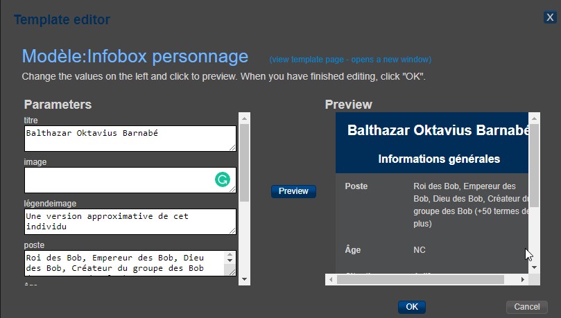The image size is (561, 318).
Task: Click the Preview pane vertical scrollbar down arrow
Action: pyautogui.click(x=534, y=267)
